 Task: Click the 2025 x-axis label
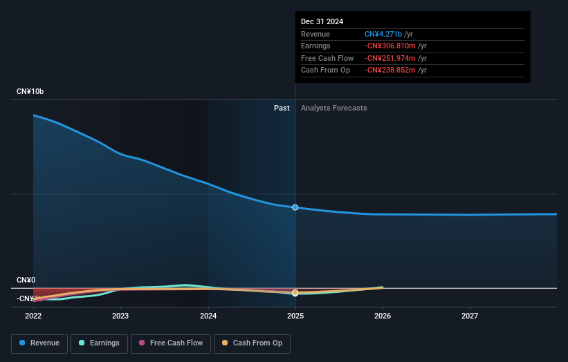click(x=295, y=316)
